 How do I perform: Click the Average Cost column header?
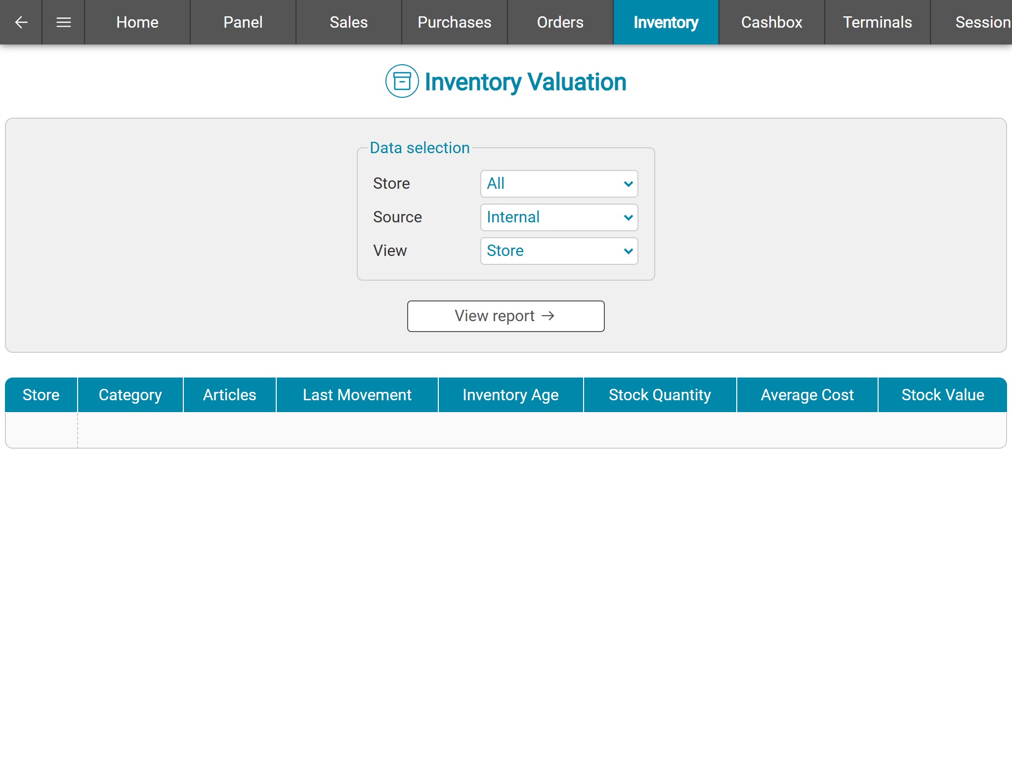(x=807, y=395)
